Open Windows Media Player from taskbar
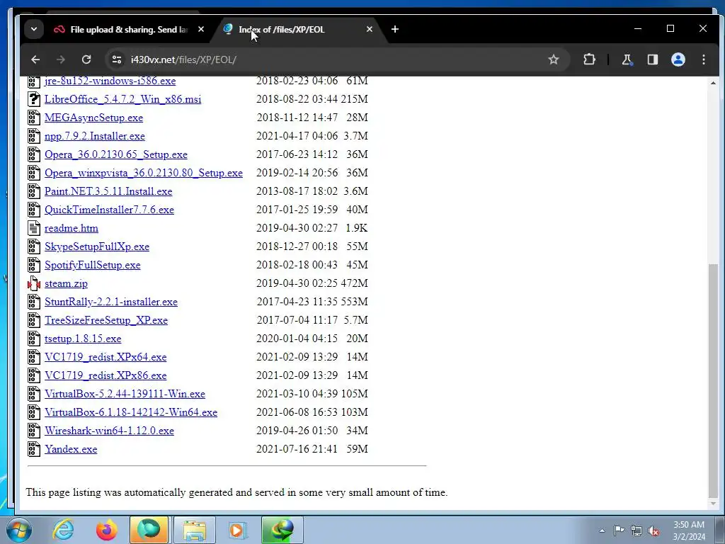The width and height of the screenshot is (725, 544). (238, 530)
